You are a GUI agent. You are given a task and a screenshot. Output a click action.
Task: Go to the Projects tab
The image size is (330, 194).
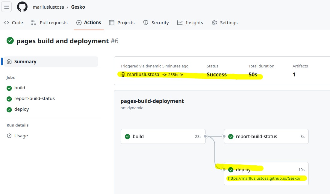[x=122, y=23]
